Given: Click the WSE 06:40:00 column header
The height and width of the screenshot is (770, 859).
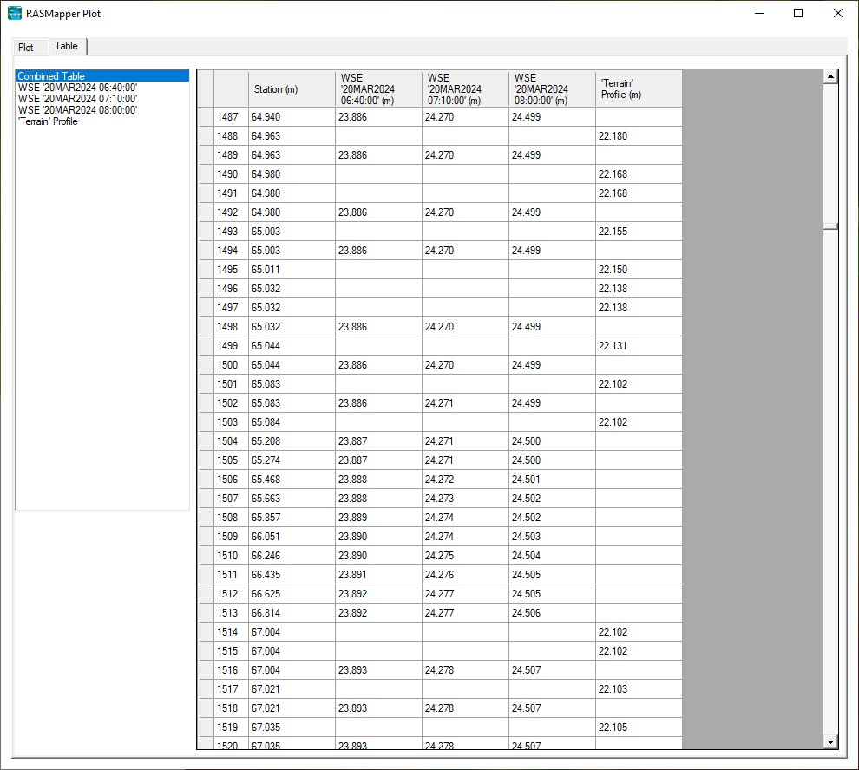Looking at the screenshot, I should 378,88.
